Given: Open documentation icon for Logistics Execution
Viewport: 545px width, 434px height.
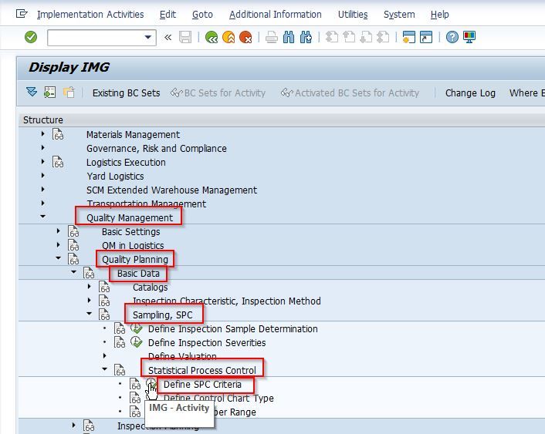Looking at the screenshot, I should pyautogui.click(x=58, y=162).
